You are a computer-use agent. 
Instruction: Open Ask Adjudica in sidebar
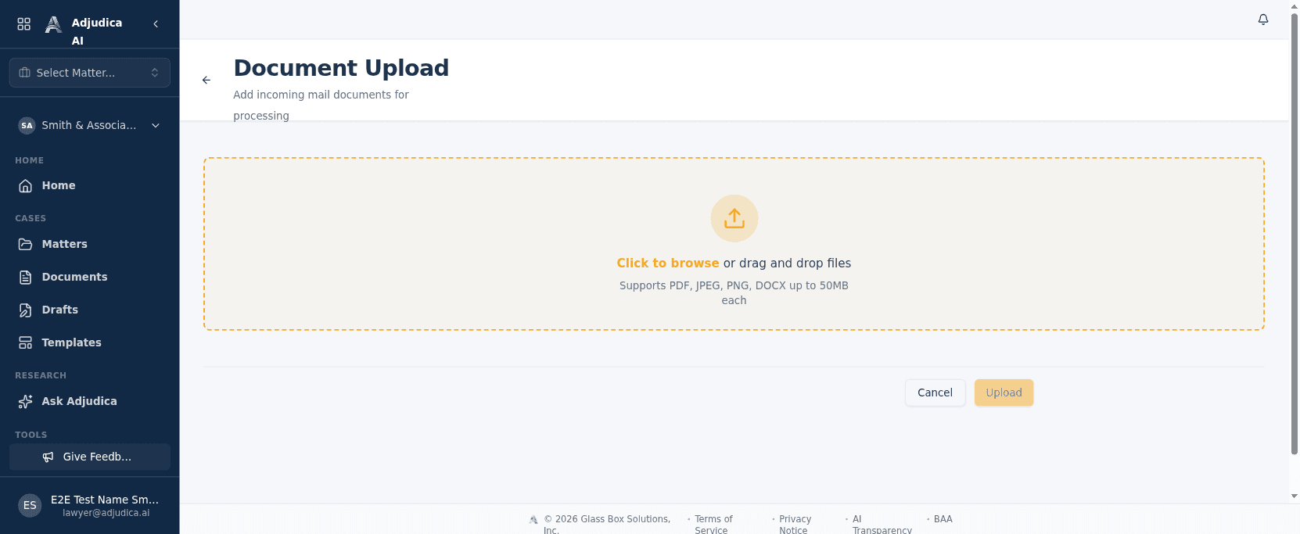tap(90, 401)
